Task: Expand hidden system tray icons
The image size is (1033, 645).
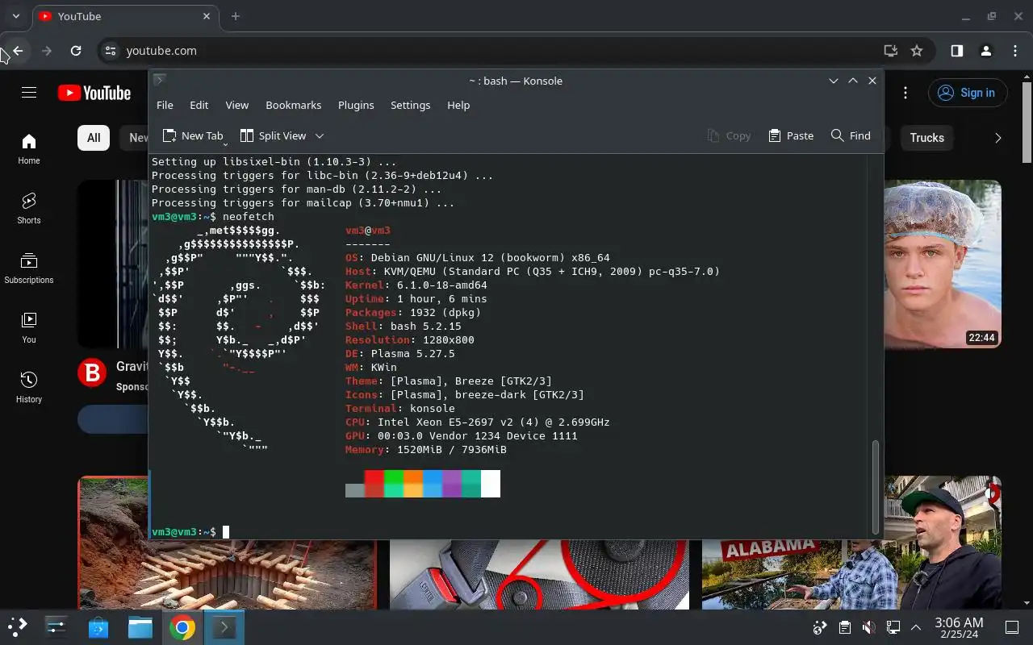Action: pos(916,627)
